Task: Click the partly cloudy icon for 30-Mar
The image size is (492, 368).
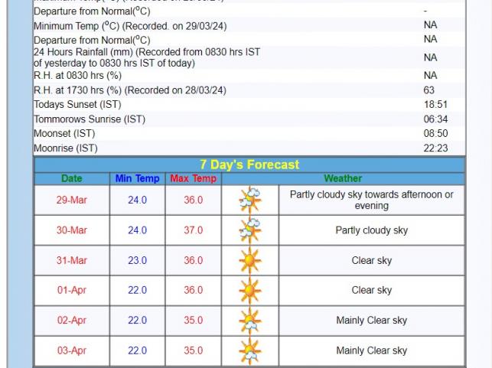Action: (x=249, y=230)
